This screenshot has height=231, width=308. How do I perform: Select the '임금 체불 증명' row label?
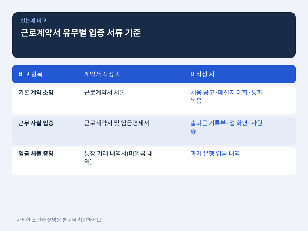[36, 153]
